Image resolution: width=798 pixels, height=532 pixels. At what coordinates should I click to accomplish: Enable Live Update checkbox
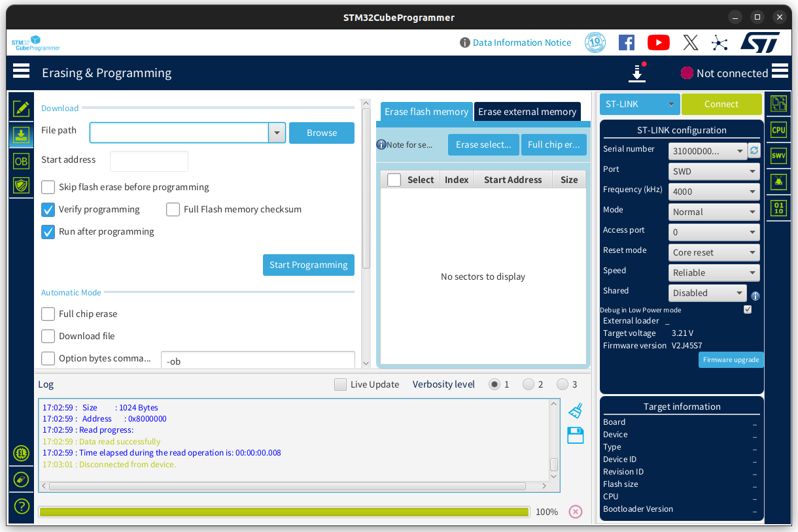click(340, 385)
